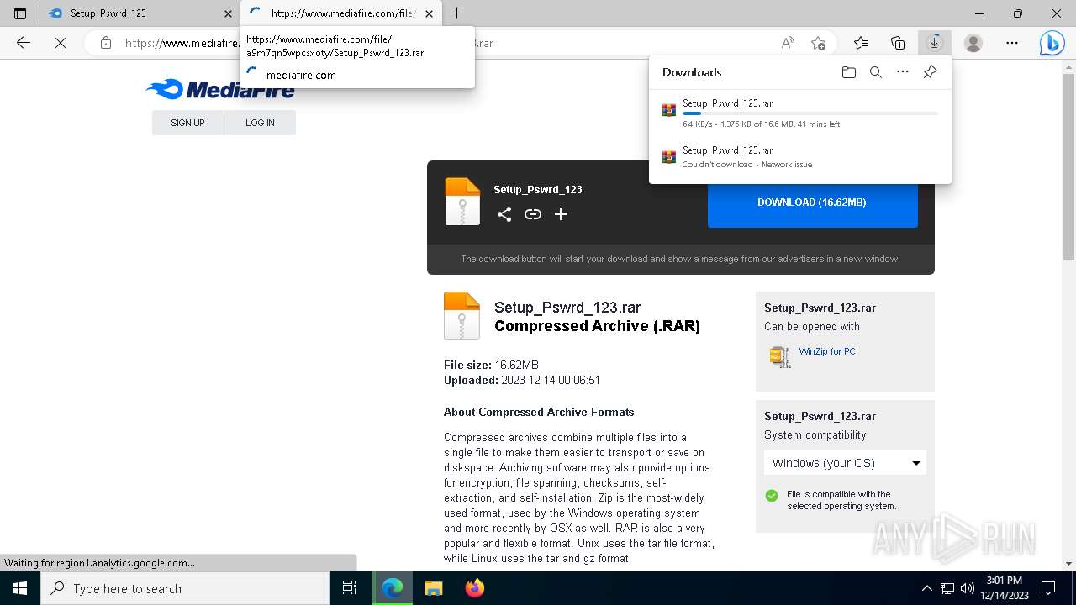Image resolution: width=1076 pixels, height=605 pixels.
Task: Click the MediaFire logo
Action: click(220, 89)
